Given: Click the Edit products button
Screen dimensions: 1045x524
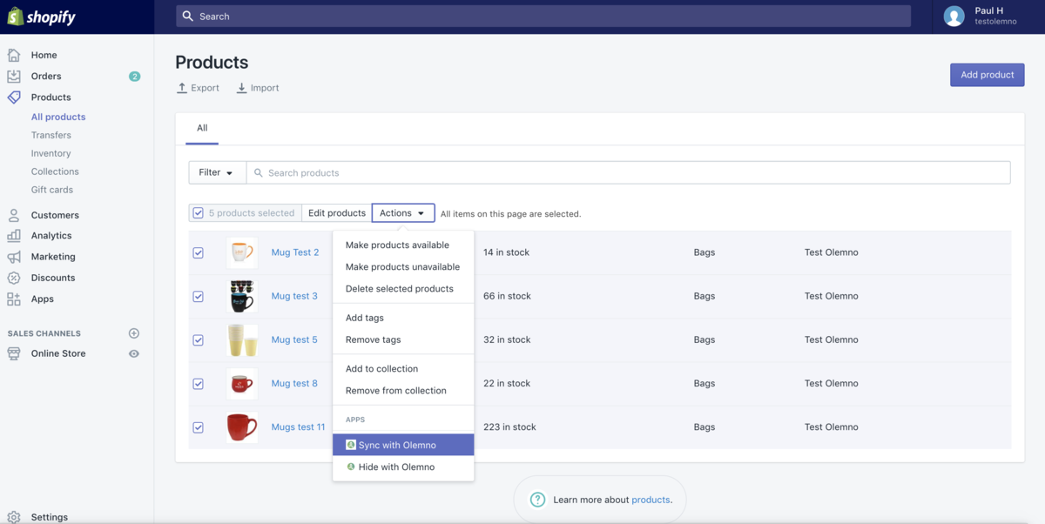Looking at the screenshot, I should click(336, 213).
